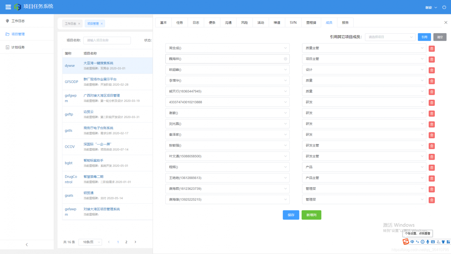The image size is (451, 254).
Task: Expand the 欧超峰() member dropdown
Action: (x=227, y=70)
